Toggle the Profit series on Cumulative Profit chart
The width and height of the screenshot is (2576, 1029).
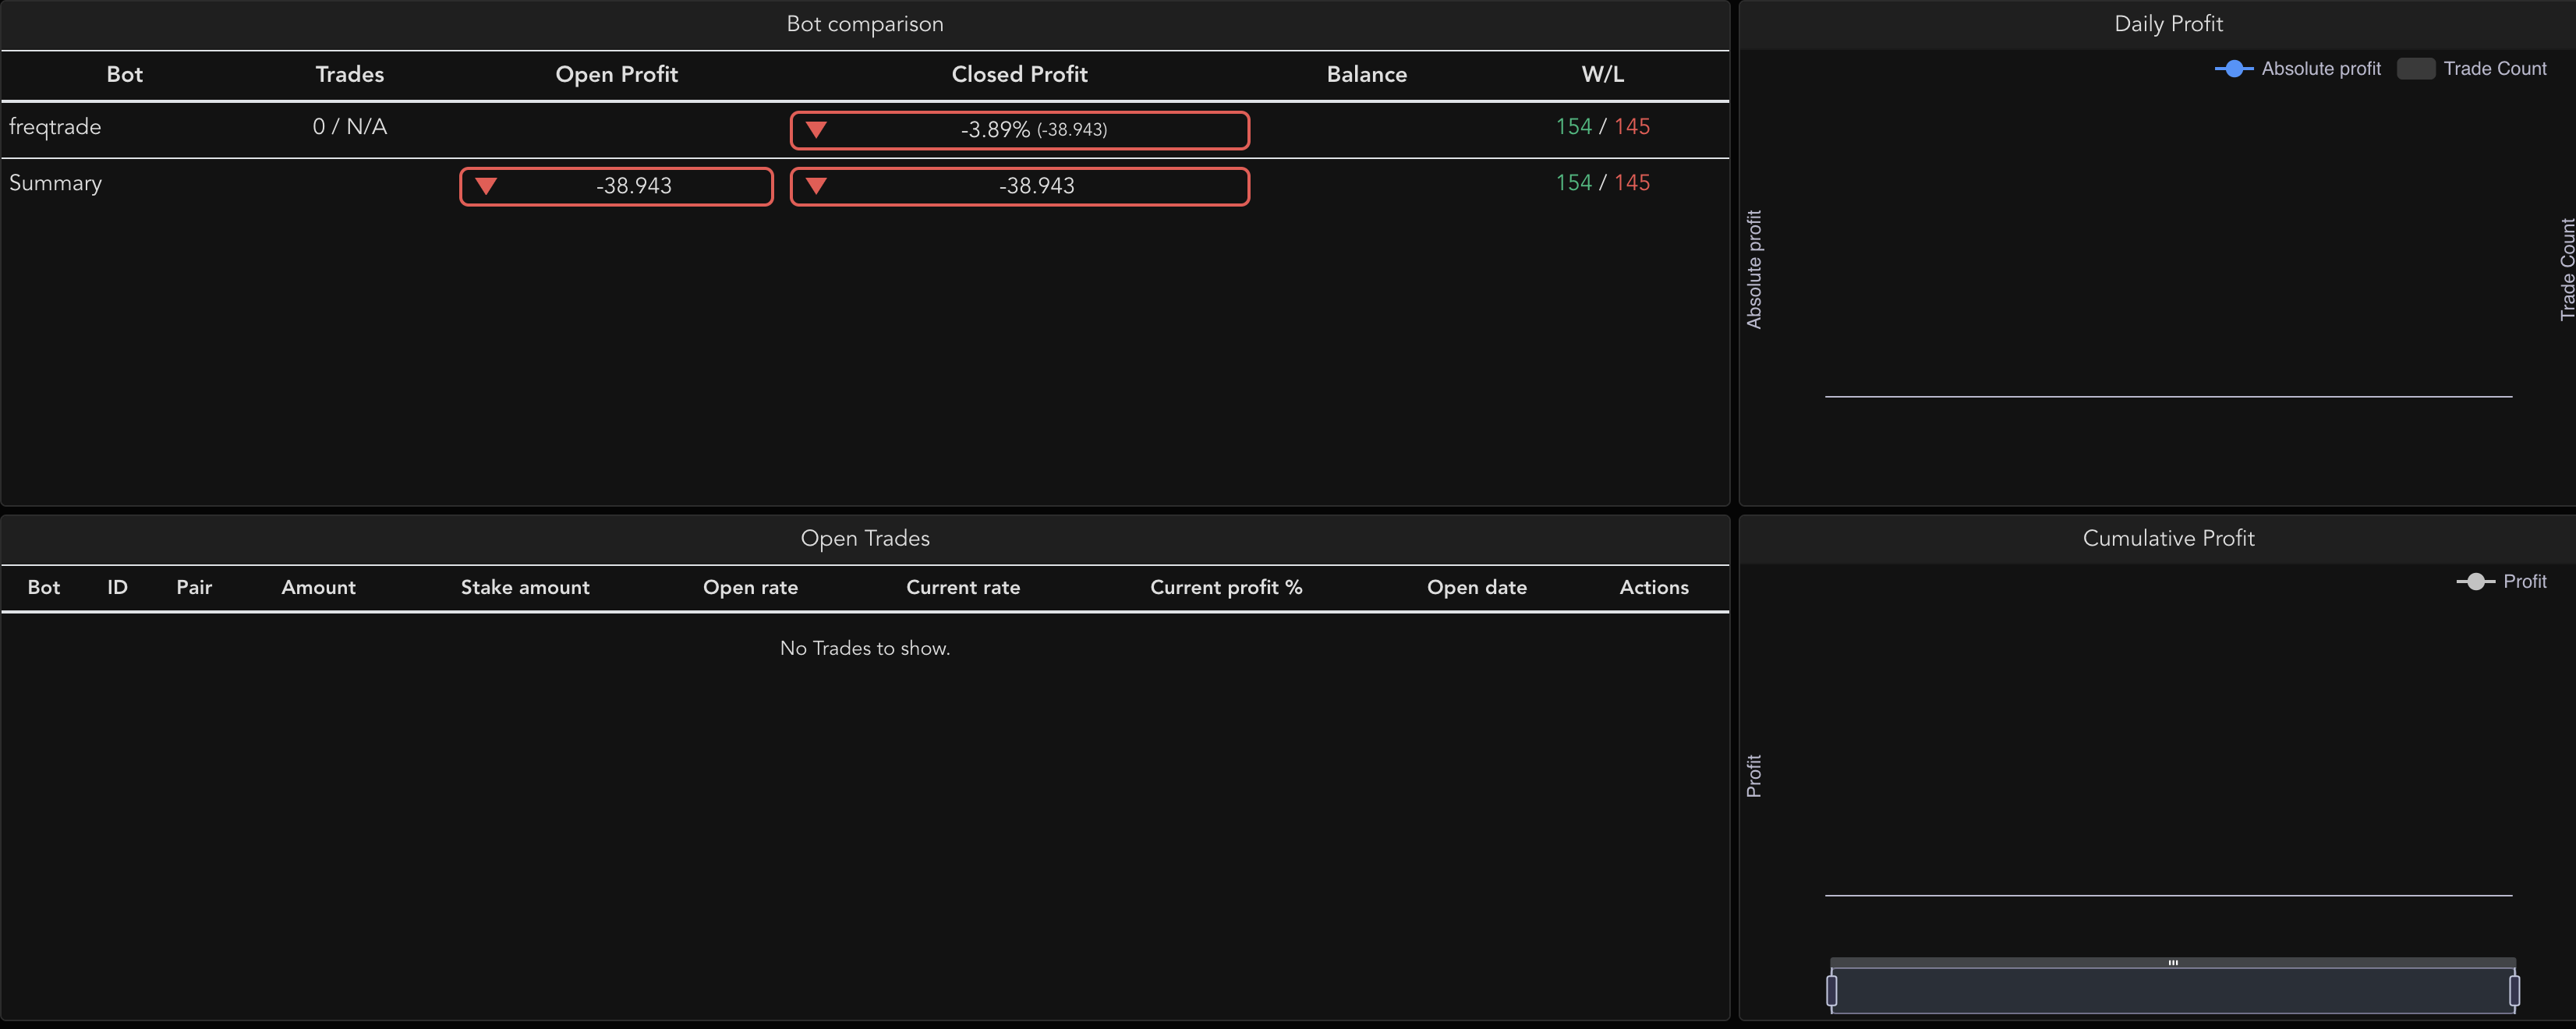pyautogui.click(x=2526, y=581)
